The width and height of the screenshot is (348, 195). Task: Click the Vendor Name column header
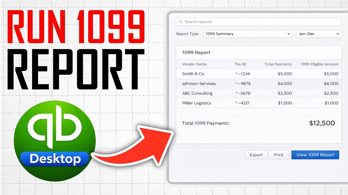pyautogui.click(x=194, y=64)
